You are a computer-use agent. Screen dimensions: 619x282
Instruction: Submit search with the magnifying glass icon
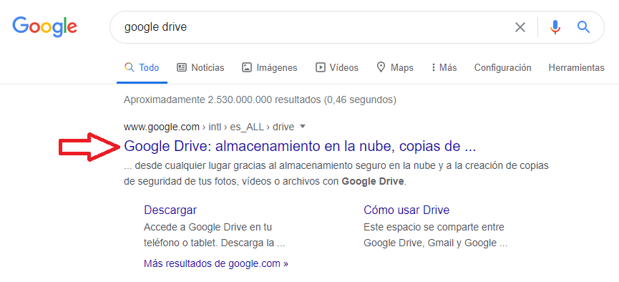click(x=583, y=27)
